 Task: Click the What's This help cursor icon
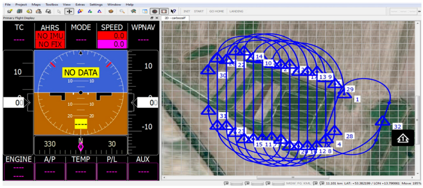click(174, 11)
